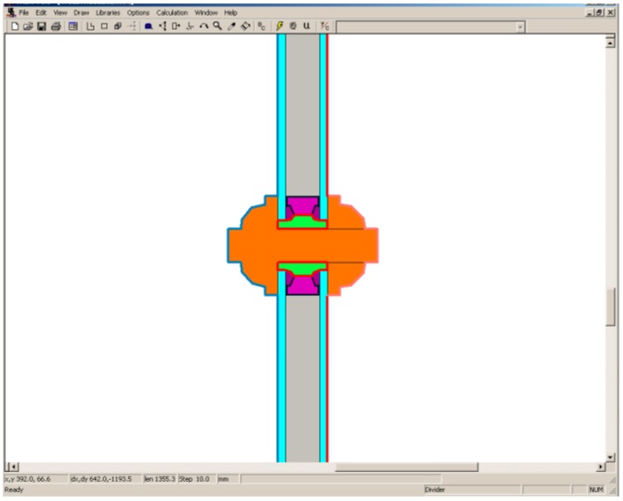Click the horizontal scrollbar left arrow
This screenshot has width=623, height=501.
click(12, 467)
